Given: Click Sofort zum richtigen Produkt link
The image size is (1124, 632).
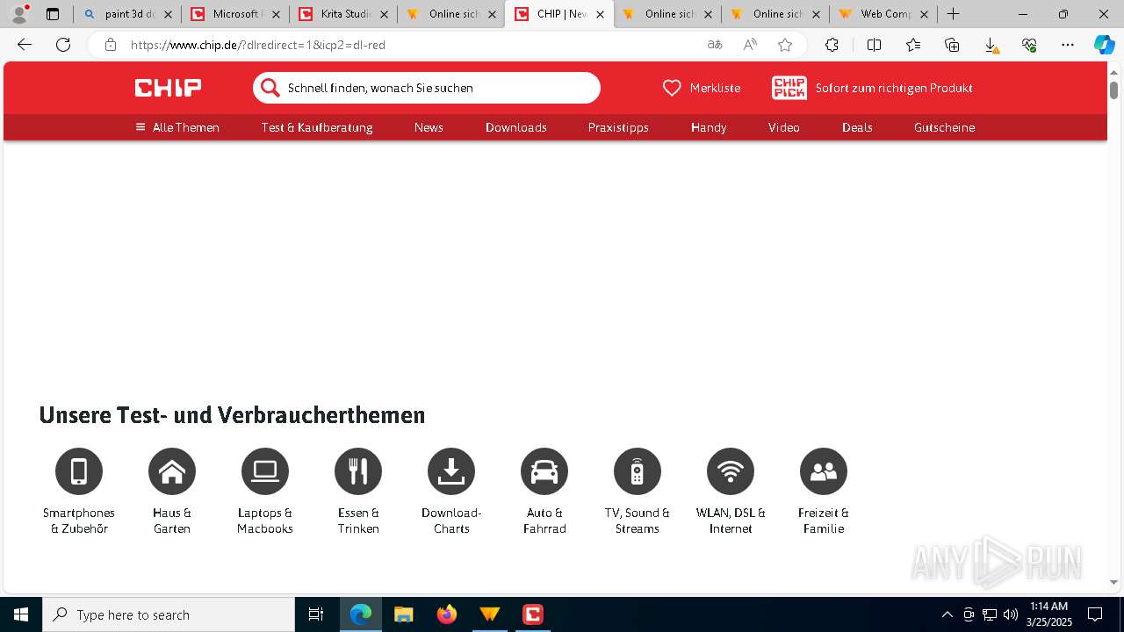Looking at the screenshot, I should coord(894,88).
